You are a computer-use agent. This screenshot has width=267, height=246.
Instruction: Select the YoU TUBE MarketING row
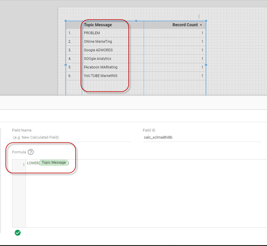(x=136, y=76)
